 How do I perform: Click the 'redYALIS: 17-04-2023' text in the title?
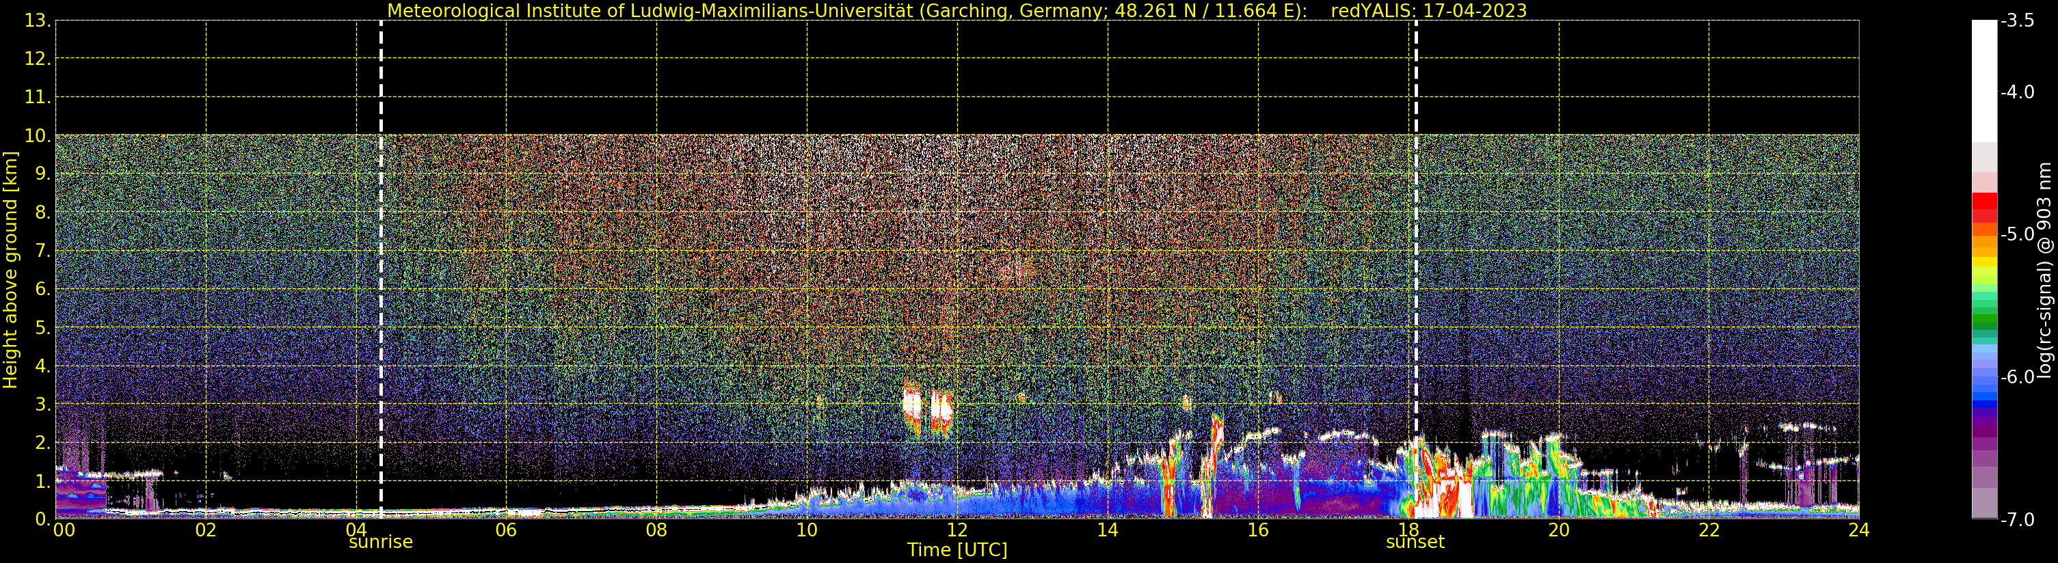(x=1428, y=10)
